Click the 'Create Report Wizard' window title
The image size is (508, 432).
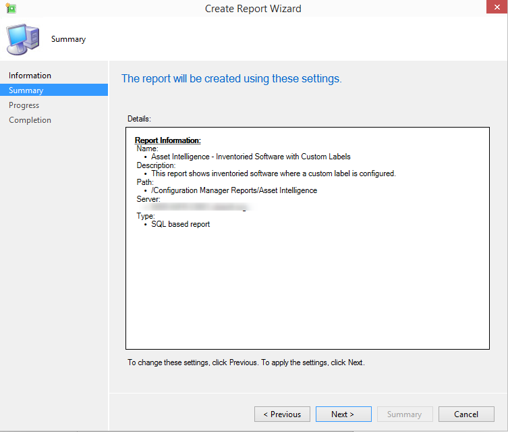(x=253, y=8)
